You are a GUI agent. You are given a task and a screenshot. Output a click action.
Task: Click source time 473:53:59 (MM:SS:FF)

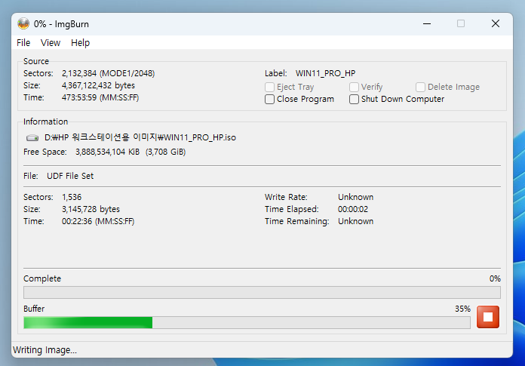click(x=100, y=97)
